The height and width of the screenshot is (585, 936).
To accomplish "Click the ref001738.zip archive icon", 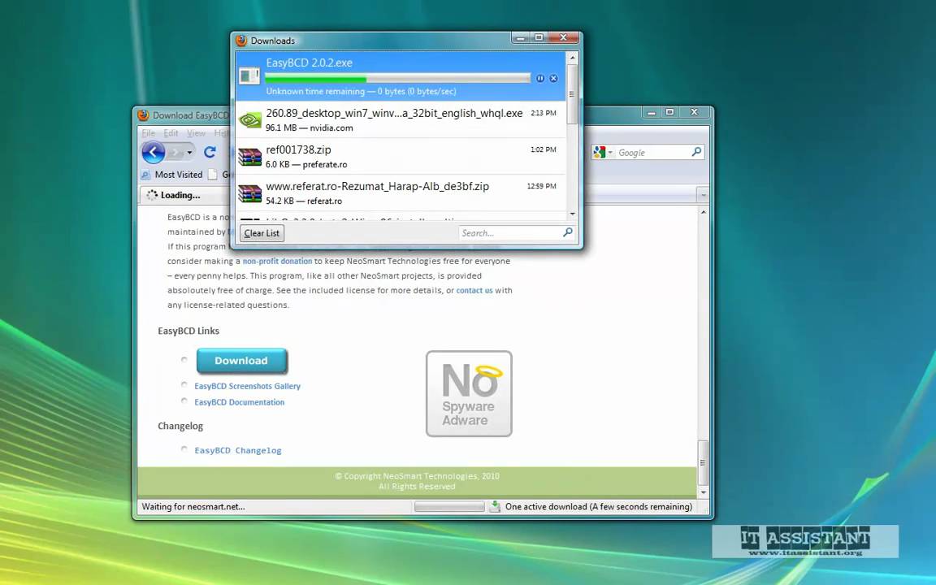I will [x=249, y=156].
